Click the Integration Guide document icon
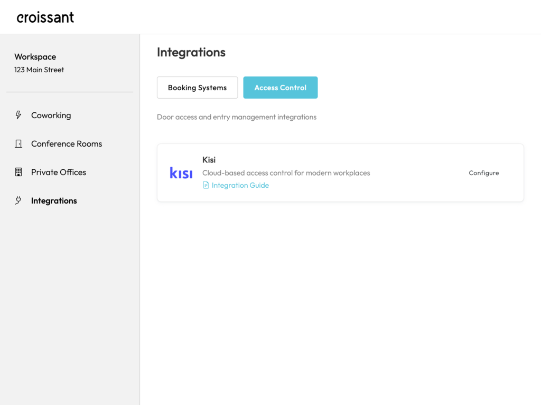 [206, 185]
